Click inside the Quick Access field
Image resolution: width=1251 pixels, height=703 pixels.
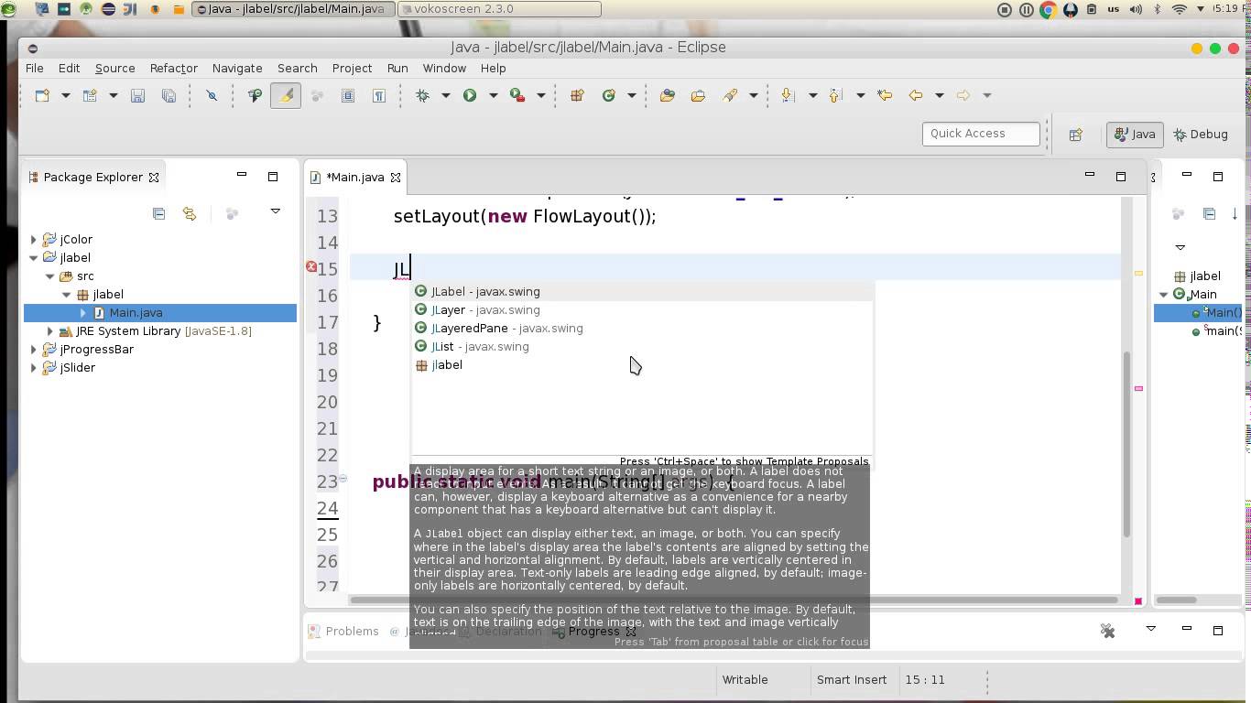point(980,134)
